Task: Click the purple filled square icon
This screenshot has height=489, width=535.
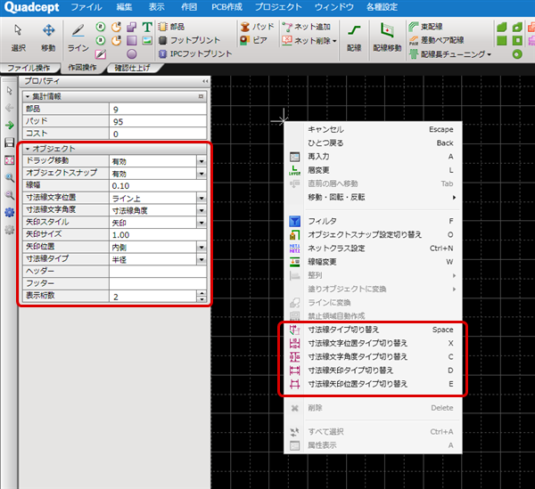Action: 132,41
